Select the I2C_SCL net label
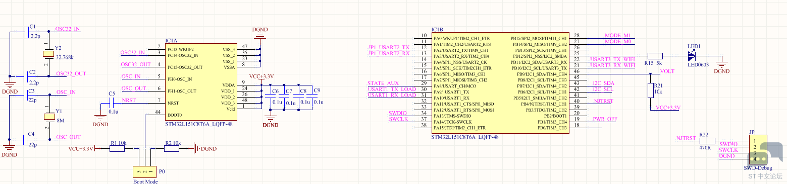The height and width of the screenshot is (184, 787). [603, 89]
